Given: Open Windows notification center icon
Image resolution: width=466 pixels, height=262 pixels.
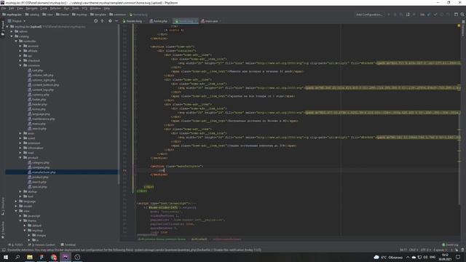Looking at the screenshot, I should tap(458, 257).
